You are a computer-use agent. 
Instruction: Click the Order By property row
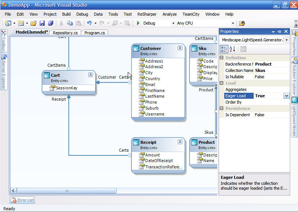tap(257, 102)
